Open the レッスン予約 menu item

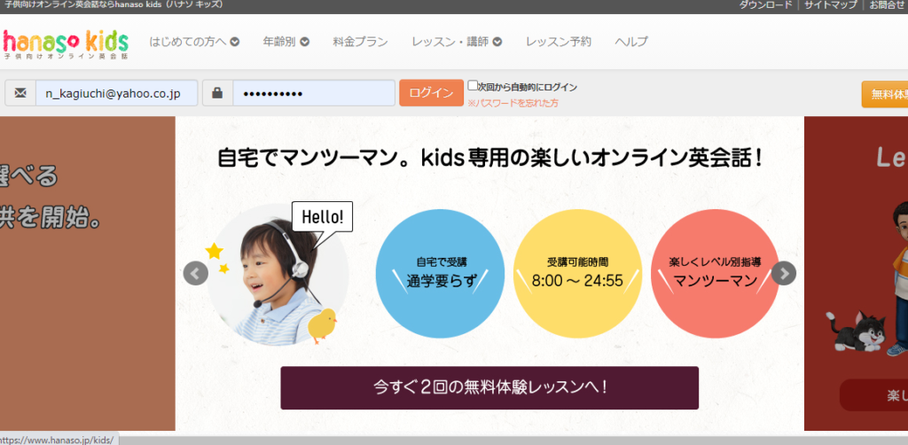pyautogui.click(x=558, y=42)
